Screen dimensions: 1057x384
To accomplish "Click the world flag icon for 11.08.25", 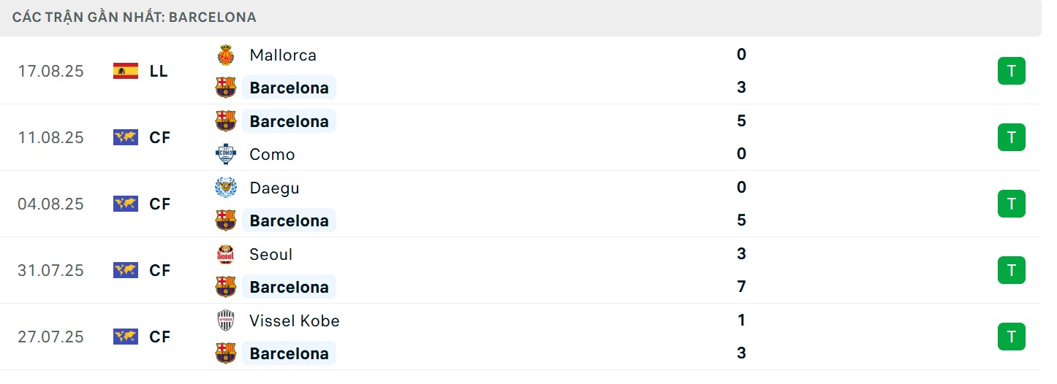I will (126, 138).
